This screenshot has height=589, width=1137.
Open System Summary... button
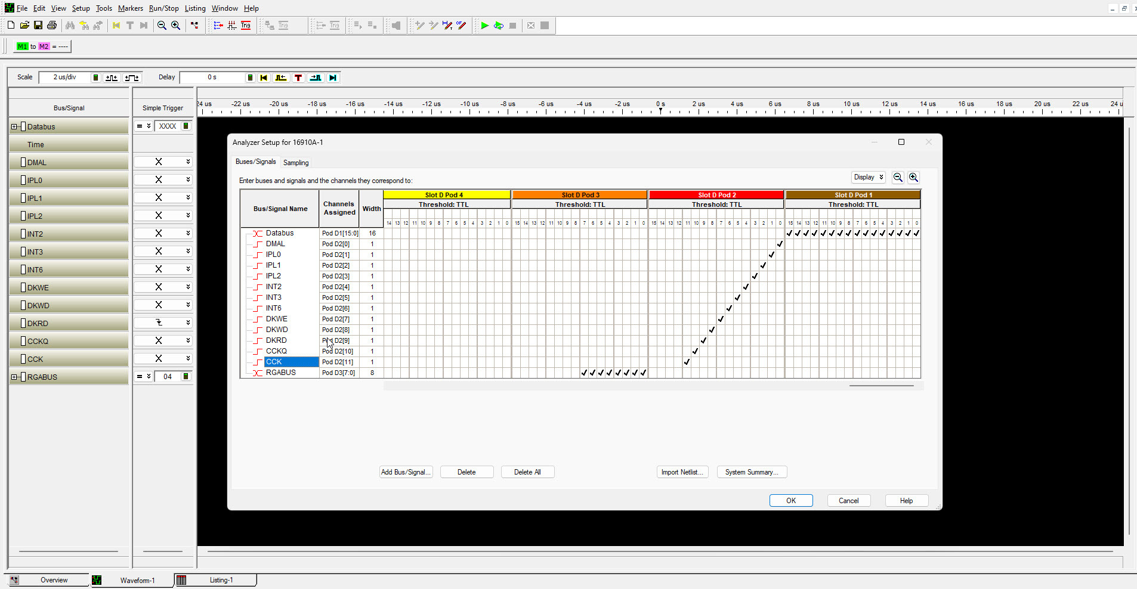[x=752, y=472]
